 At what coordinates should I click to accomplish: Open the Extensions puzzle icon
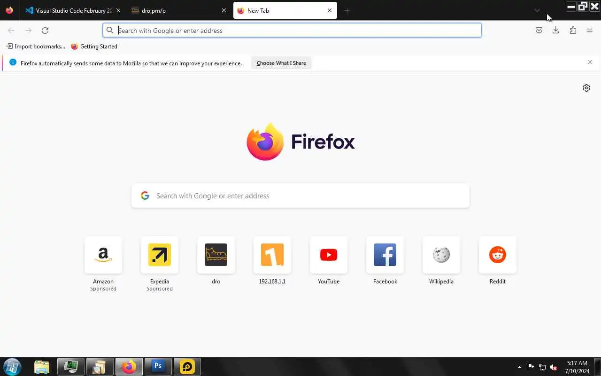(573, 30)
